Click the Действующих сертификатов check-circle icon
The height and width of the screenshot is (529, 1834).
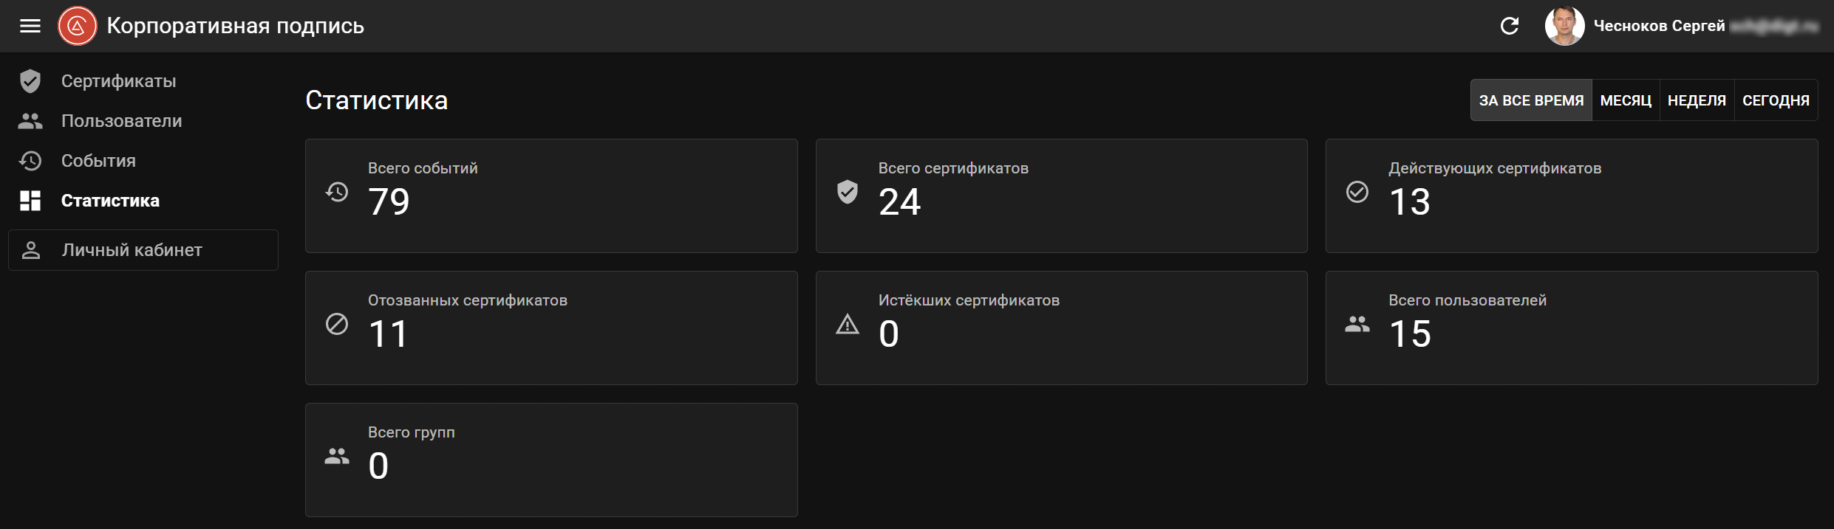(1357, 192)
